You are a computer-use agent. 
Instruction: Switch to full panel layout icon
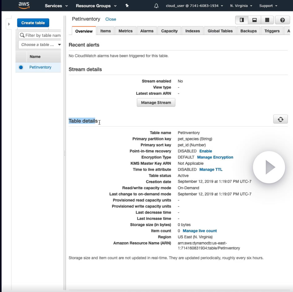[x=267, y=20]
